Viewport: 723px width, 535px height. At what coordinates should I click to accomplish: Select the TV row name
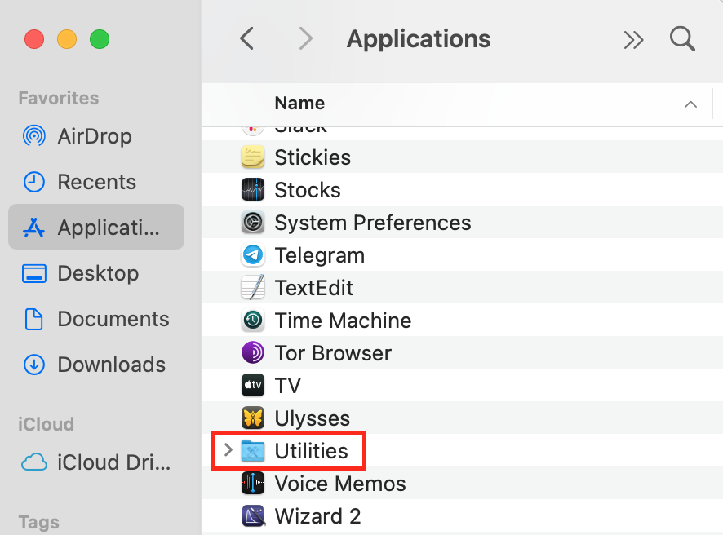tap(288, 386)
